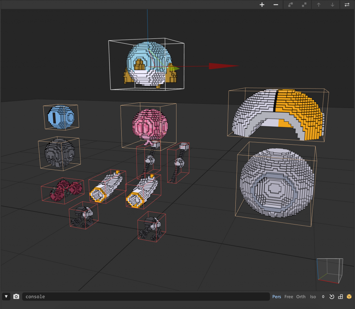This screenshot has height=309, width=355.
Task: Click the down arrow icon
Action: coord(332,5)
